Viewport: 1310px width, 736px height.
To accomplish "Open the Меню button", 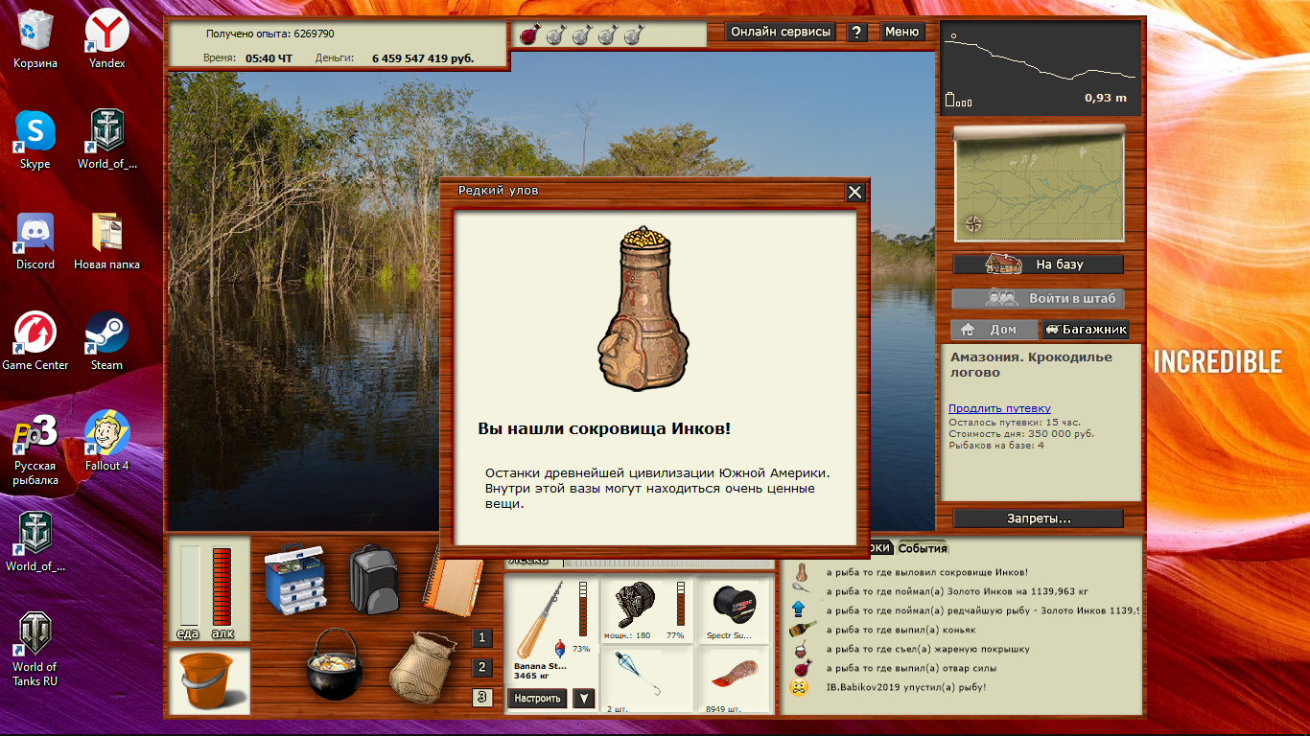I will pos(901,32).
